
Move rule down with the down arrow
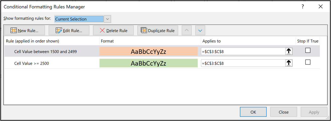click(200, 31)
